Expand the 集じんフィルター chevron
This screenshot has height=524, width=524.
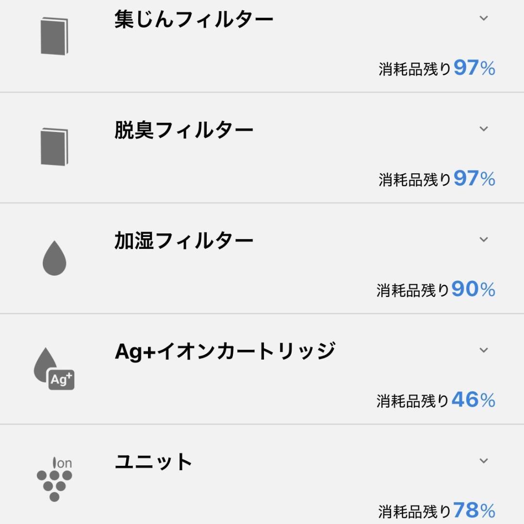click(x=483, y=18)
